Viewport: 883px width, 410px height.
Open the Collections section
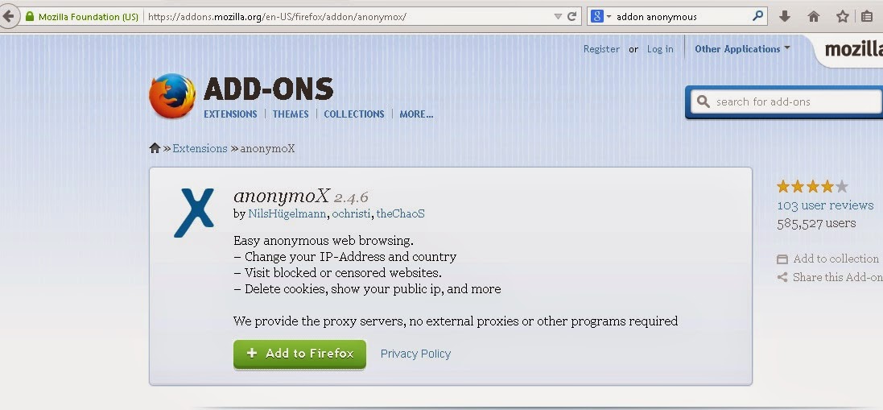pos(354,114)
